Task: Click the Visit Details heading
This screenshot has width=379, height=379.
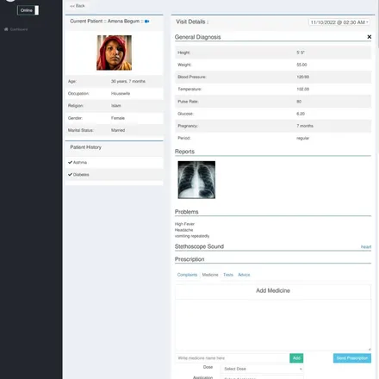Action: click(x=192, y=22)
